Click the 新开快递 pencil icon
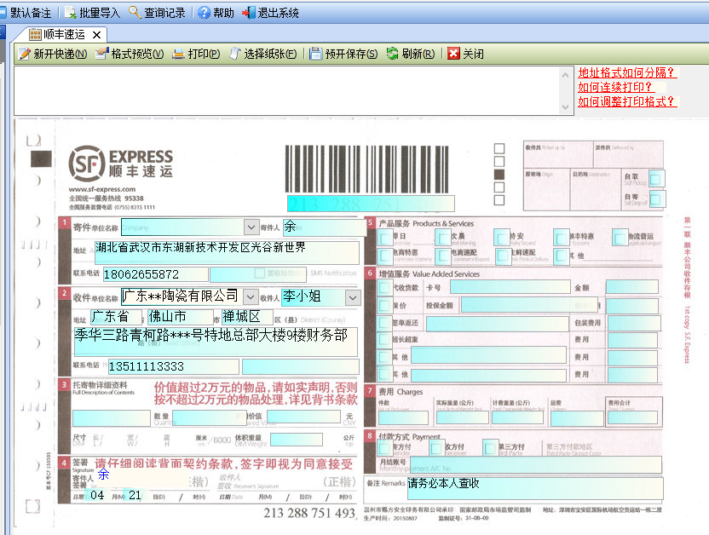The height and width of the screenshot is (535, 709). (25, 54)
